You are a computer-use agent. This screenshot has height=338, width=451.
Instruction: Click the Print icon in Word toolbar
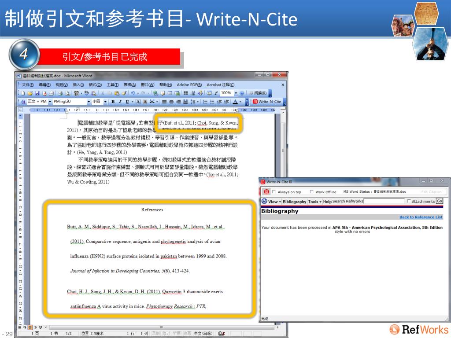pyautogui.click(x=60, y=93)
